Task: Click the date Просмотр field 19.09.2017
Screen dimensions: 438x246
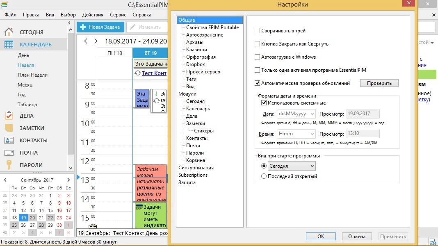Action: (x=363, y=114)
